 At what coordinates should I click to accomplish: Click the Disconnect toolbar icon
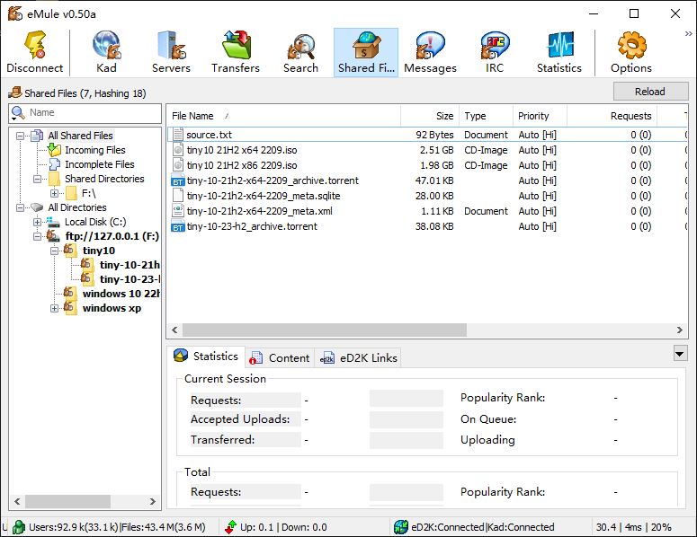[35, 52]
